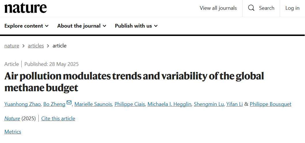
Task: Open author Yuanhong Zhao's profile
Action: [22, 104]
